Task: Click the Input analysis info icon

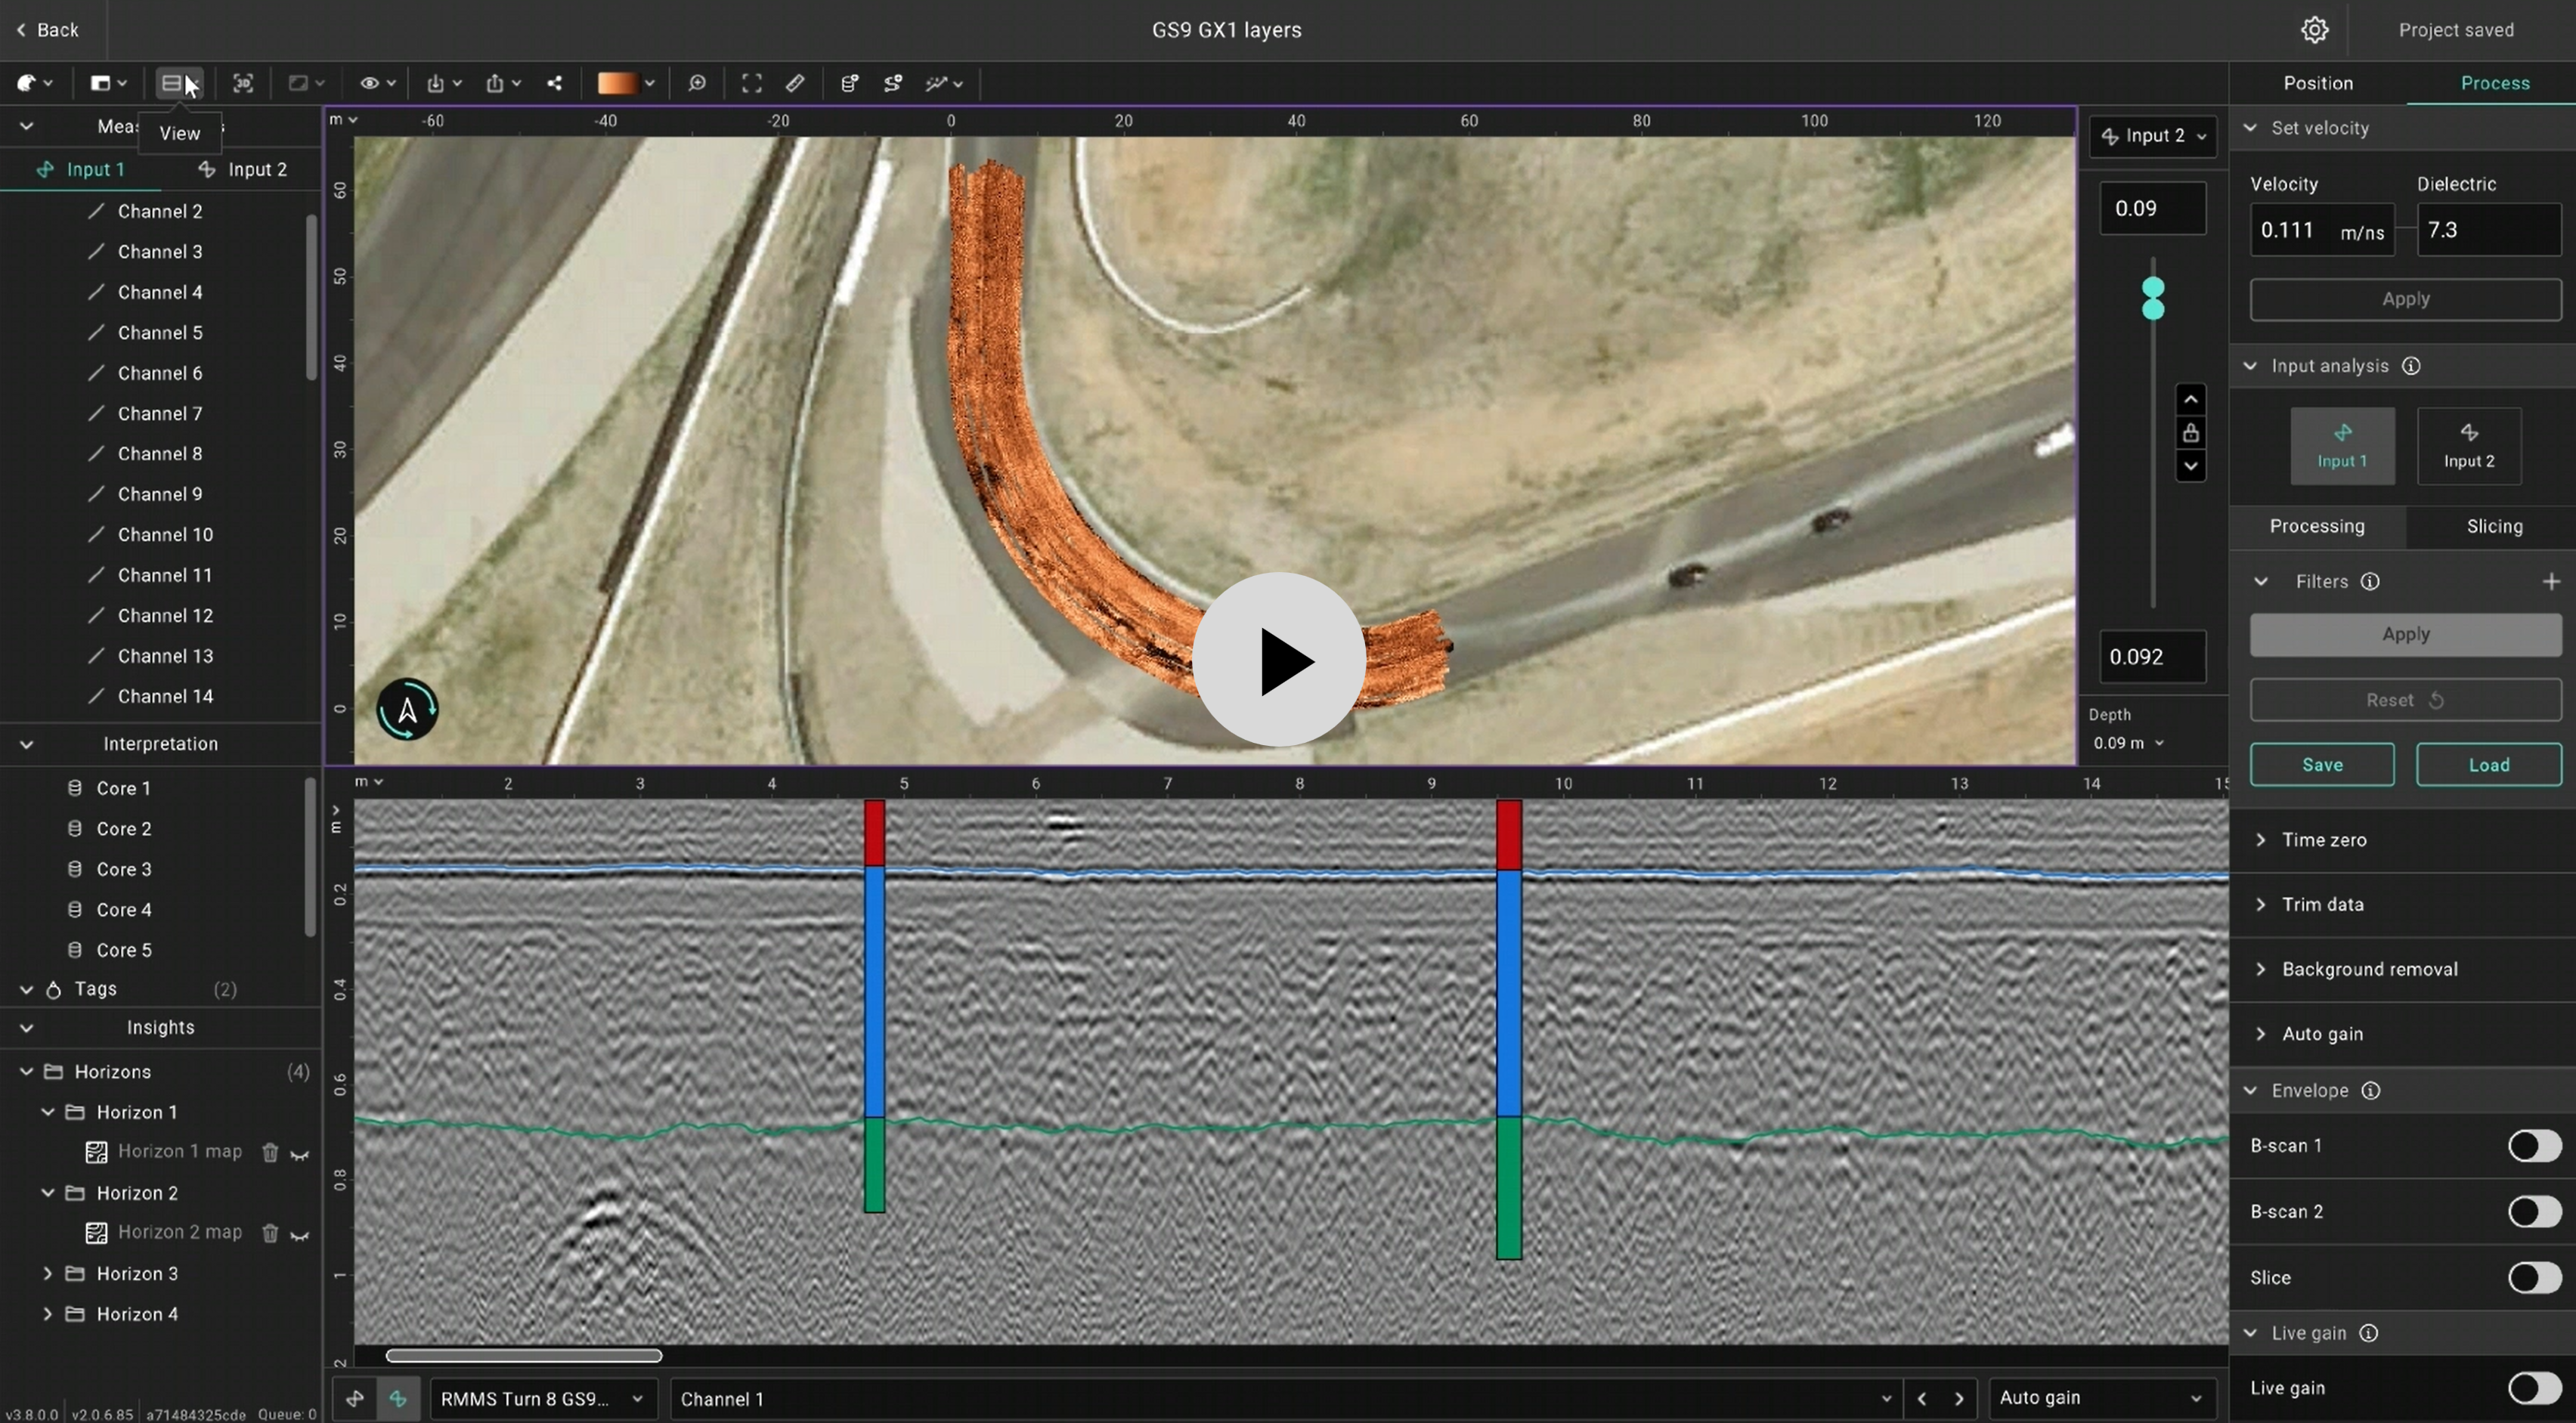Action: (x=2411, y=366)
